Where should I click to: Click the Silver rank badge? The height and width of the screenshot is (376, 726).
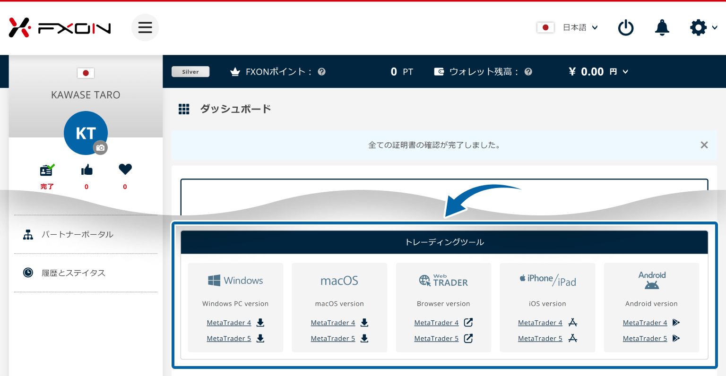point(190,72)
